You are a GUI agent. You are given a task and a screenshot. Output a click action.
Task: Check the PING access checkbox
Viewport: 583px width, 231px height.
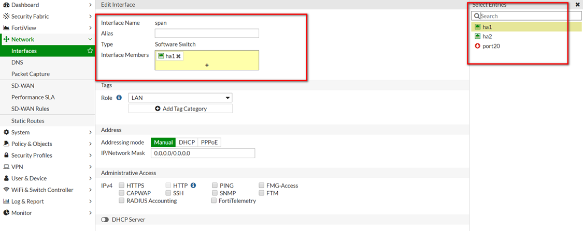[215, 186]
